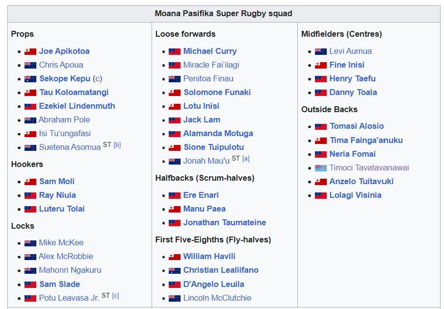The height and width of the screenshot is (309, 444).
Task: Visit the Lincoln McClutchie page
Action: point(217,298)
